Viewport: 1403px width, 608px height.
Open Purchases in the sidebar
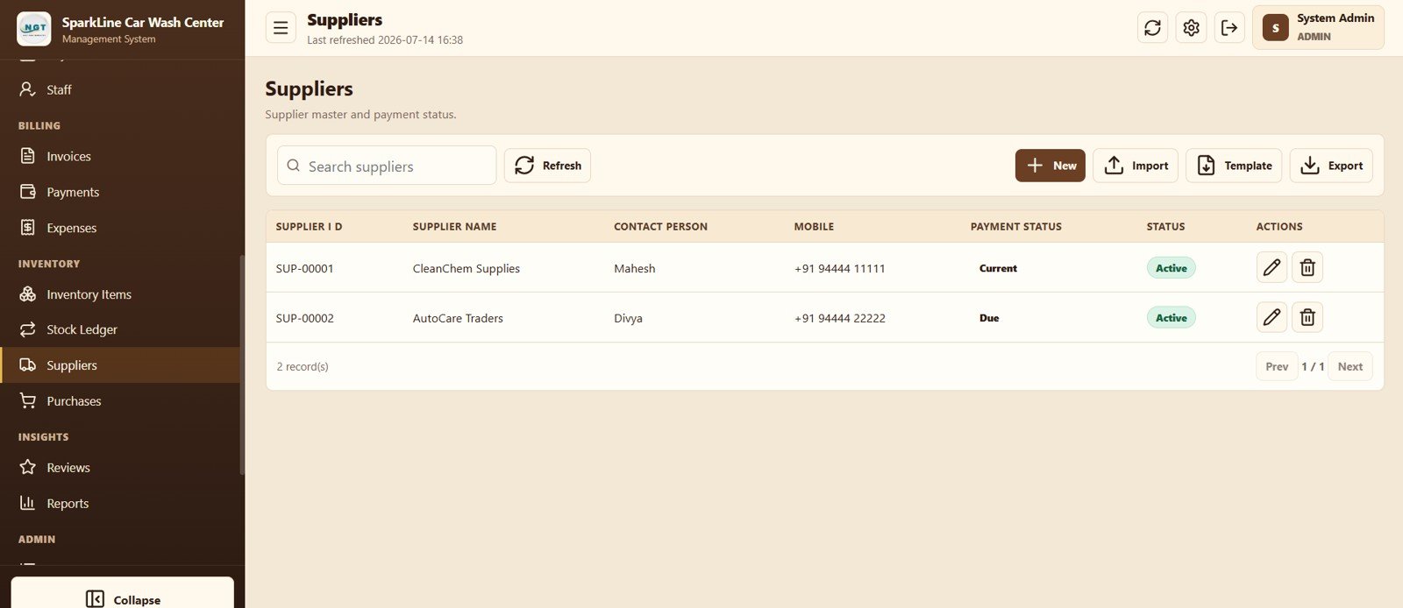click(121, 401)
